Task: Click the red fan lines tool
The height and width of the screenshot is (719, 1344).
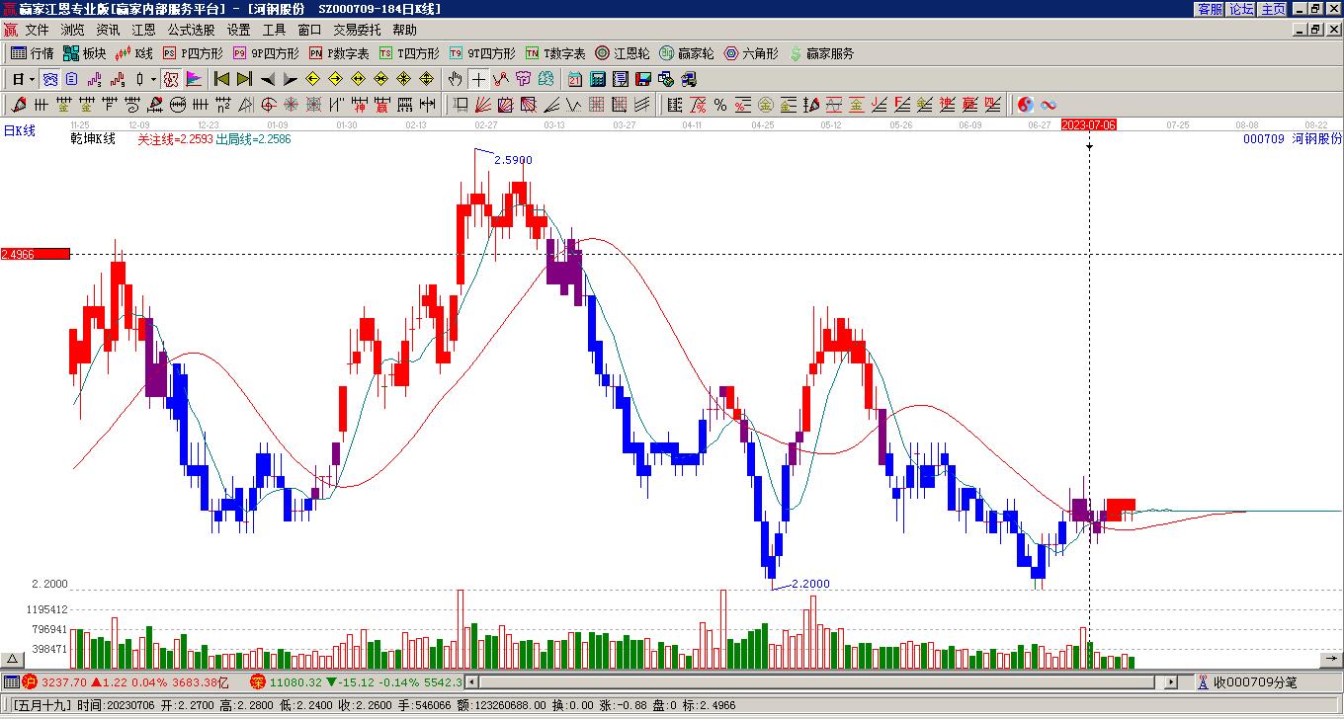Action: (482, 105)
